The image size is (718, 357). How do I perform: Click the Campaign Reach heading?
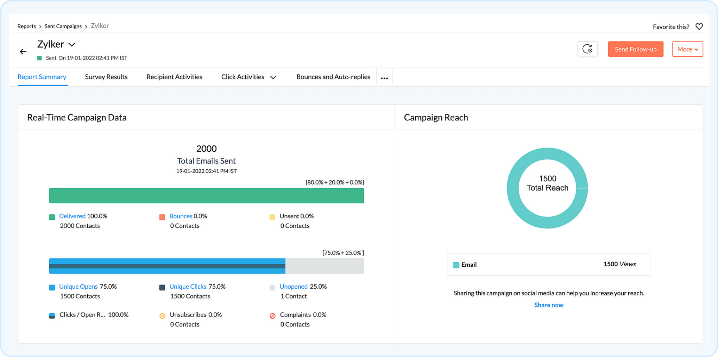pos(436,118)
